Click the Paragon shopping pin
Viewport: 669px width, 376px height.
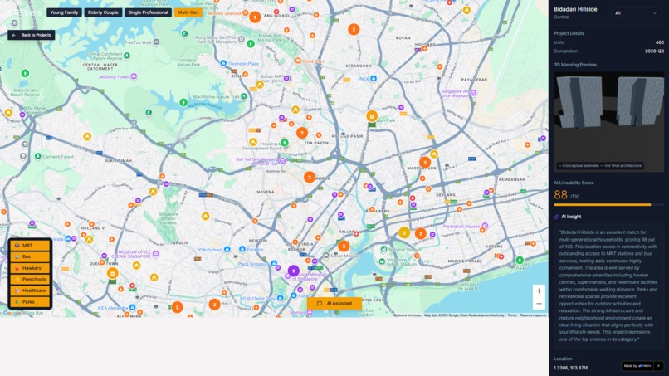242,249
